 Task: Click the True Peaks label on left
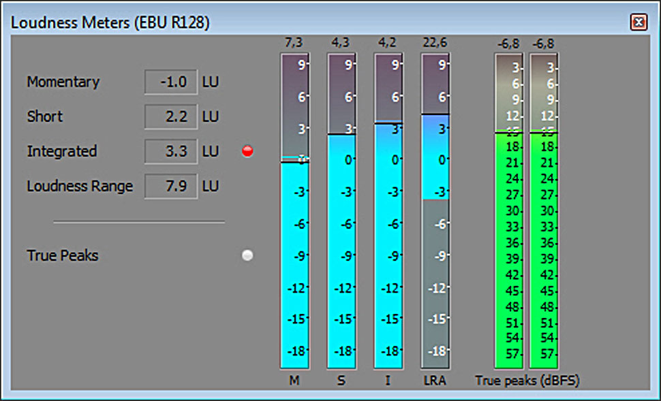coord(63,256)
